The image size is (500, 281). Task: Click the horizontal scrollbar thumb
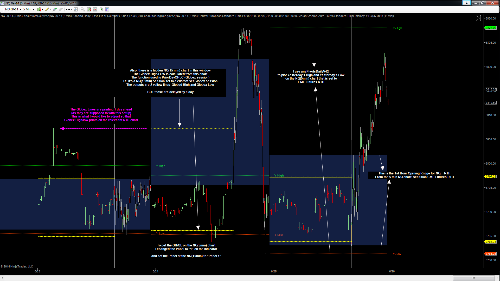coord(473,278)
